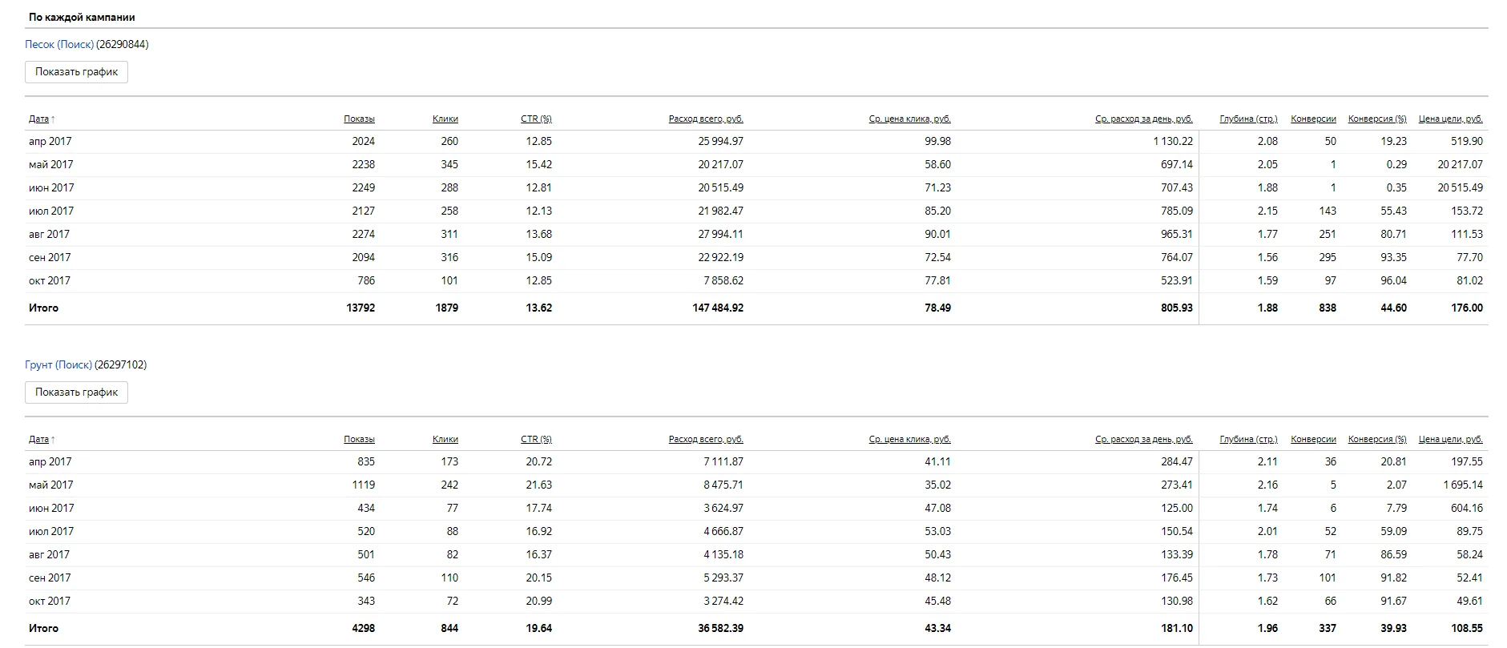
Task: Sort Песок table by Конверсии
Action: tap(1314, 119)
